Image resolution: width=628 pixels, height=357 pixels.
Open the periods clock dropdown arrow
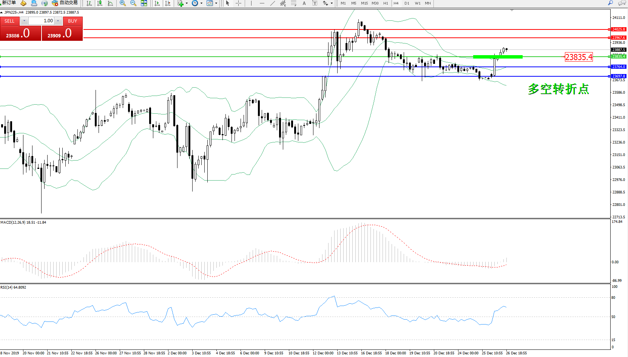[x=201, y=3]
